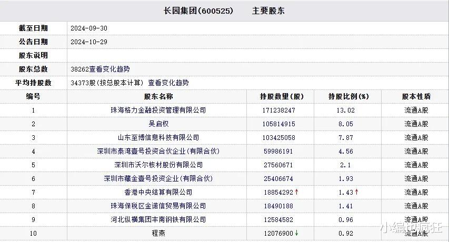The width and height of the screenshot is (449, 242).
Task: Click share count 171238247
Action: pos(278,110)
